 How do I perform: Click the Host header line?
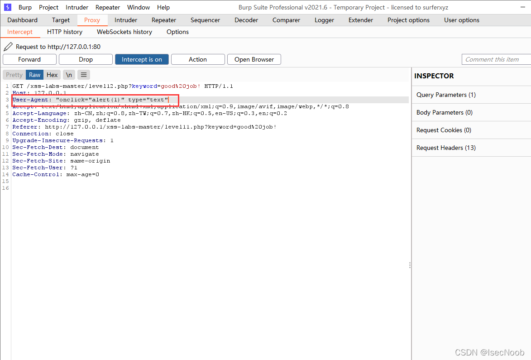pyautogui.click(x=39, y=93)
